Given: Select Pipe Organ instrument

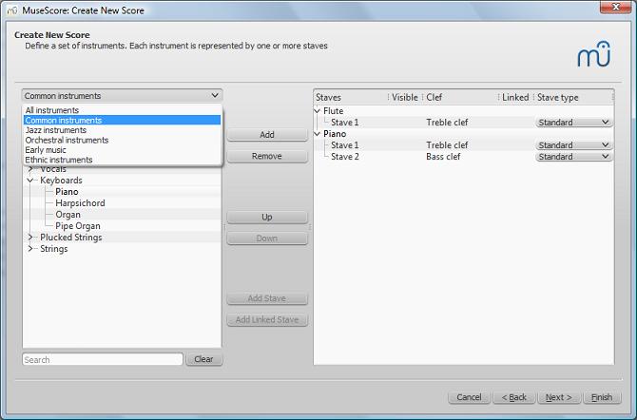Looking at the screenshot, I should coord(78,226).
